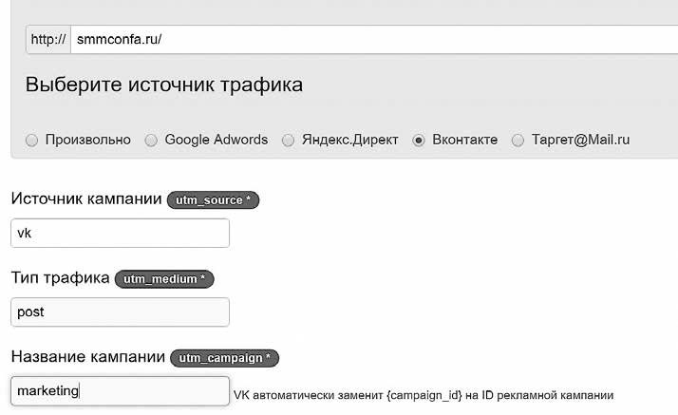Click the utm_source badge
678x415 pixels.
point(213,200)
